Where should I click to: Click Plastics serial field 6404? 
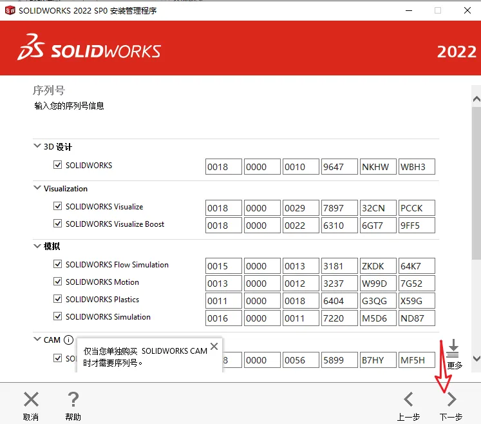(339, 300)
